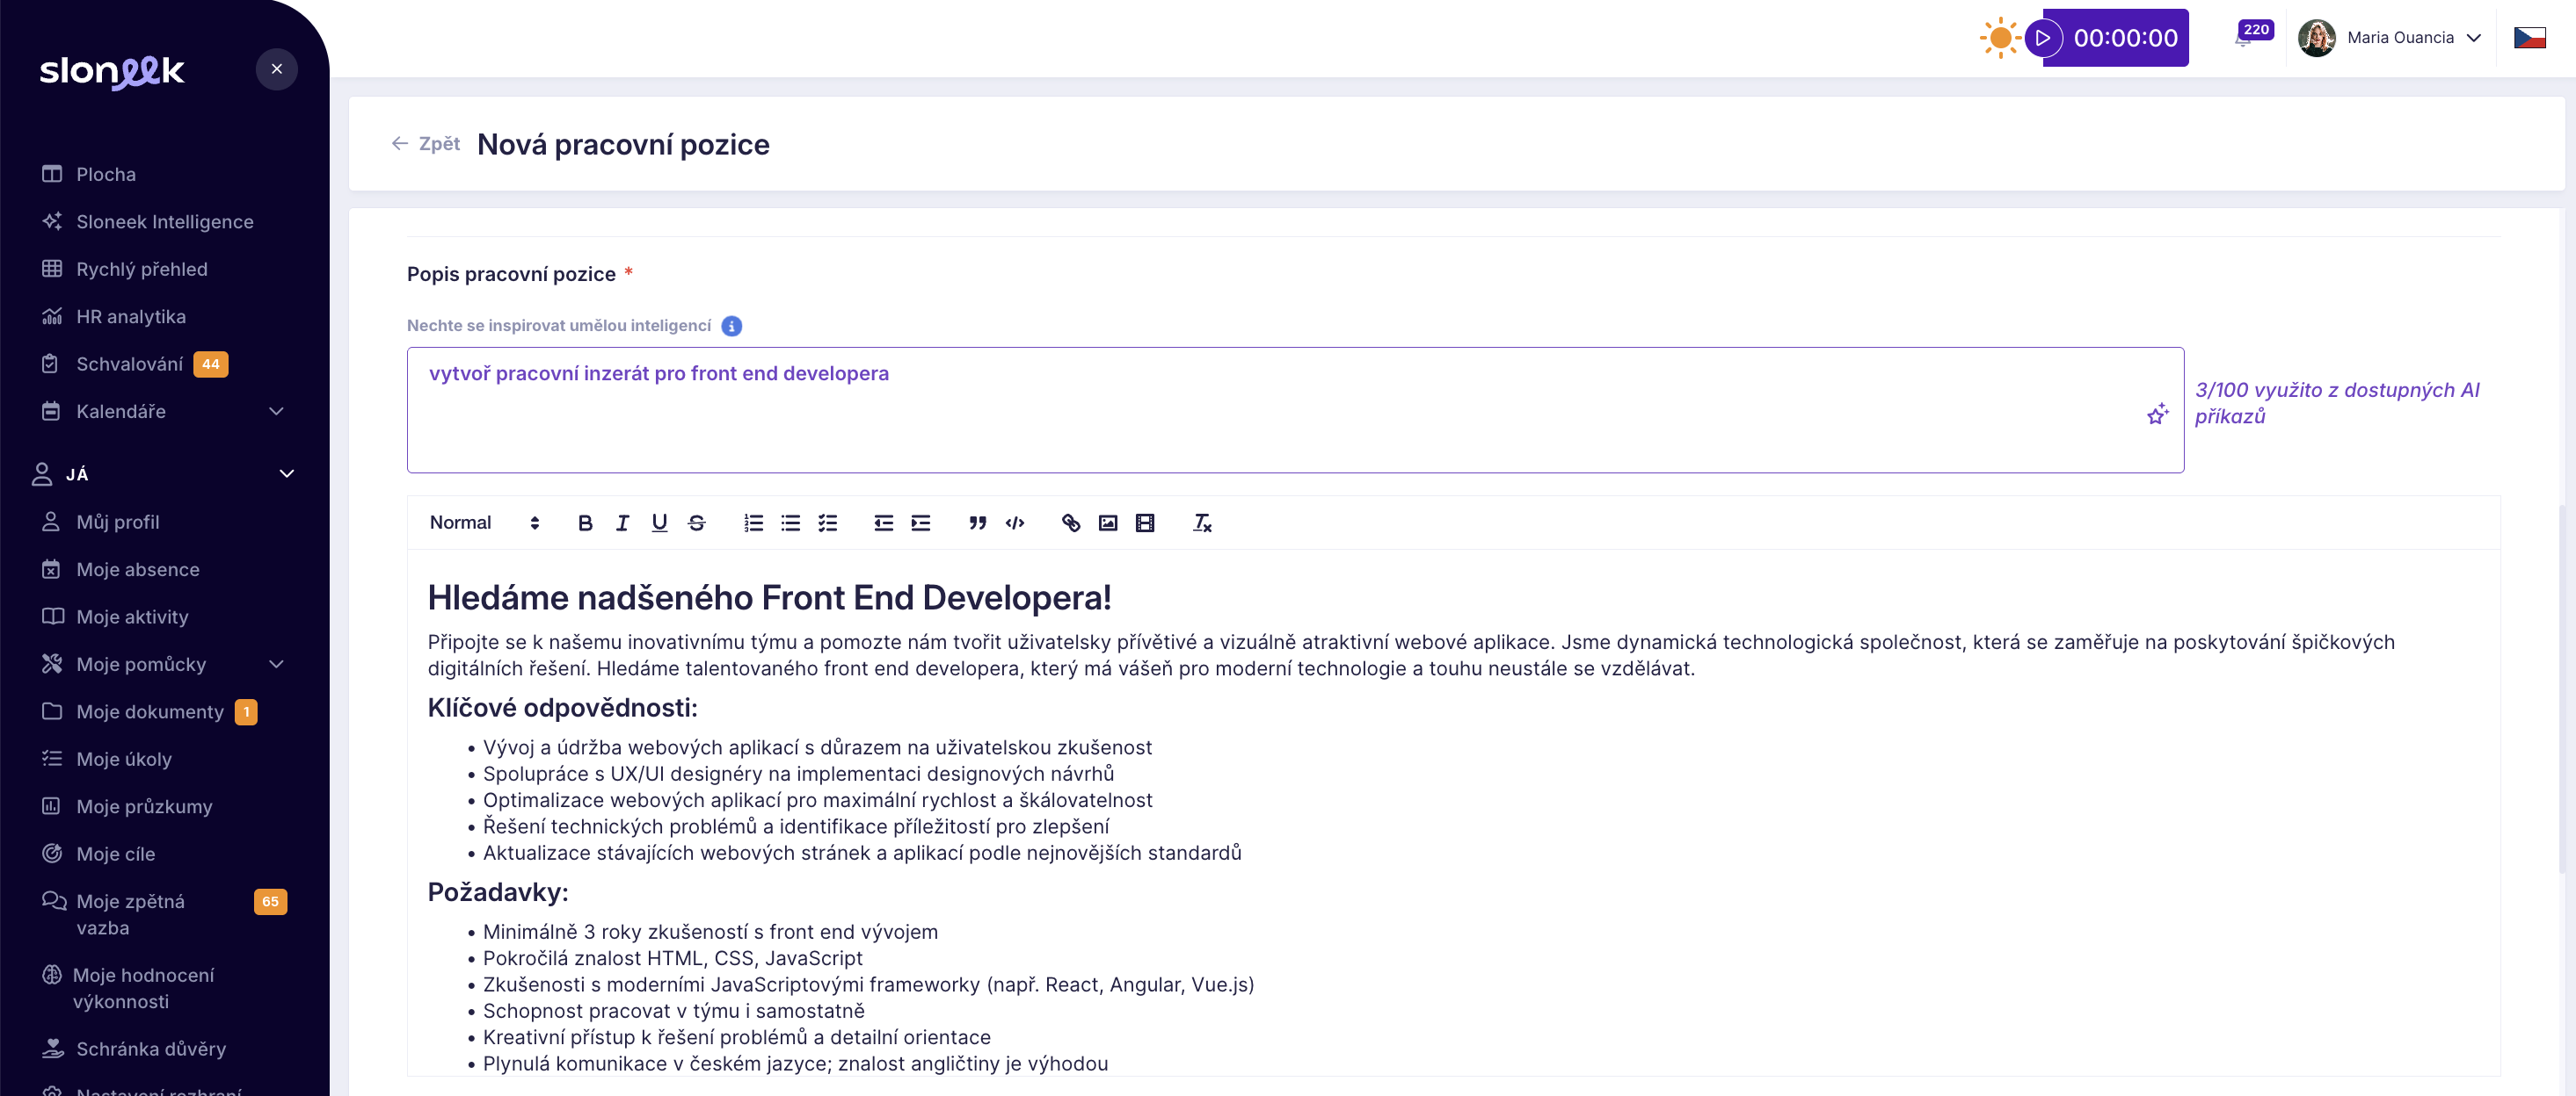Generate text with the AI sparkle icon

[x=2157, y=414]
